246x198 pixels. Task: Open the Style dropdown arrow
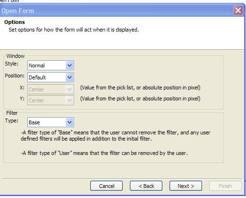[70, 66]
